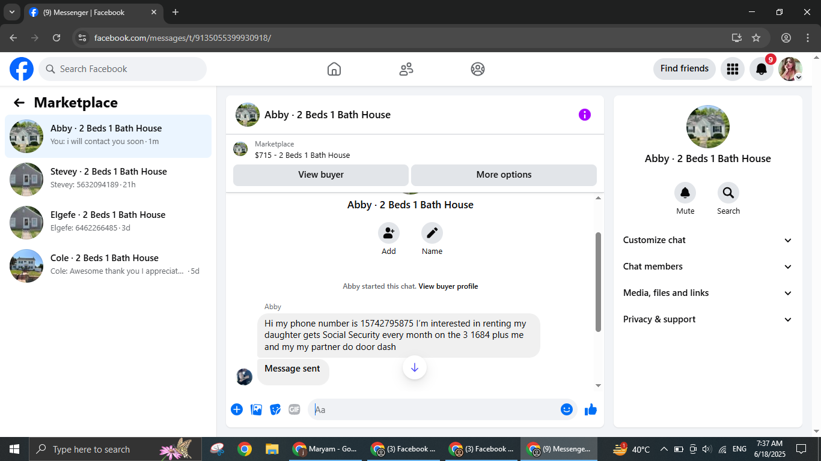Image resolution: width=821 pixels, height=461 pixels.
Task: Open the Friends icon in top navigation
Action: pos(406,69)
